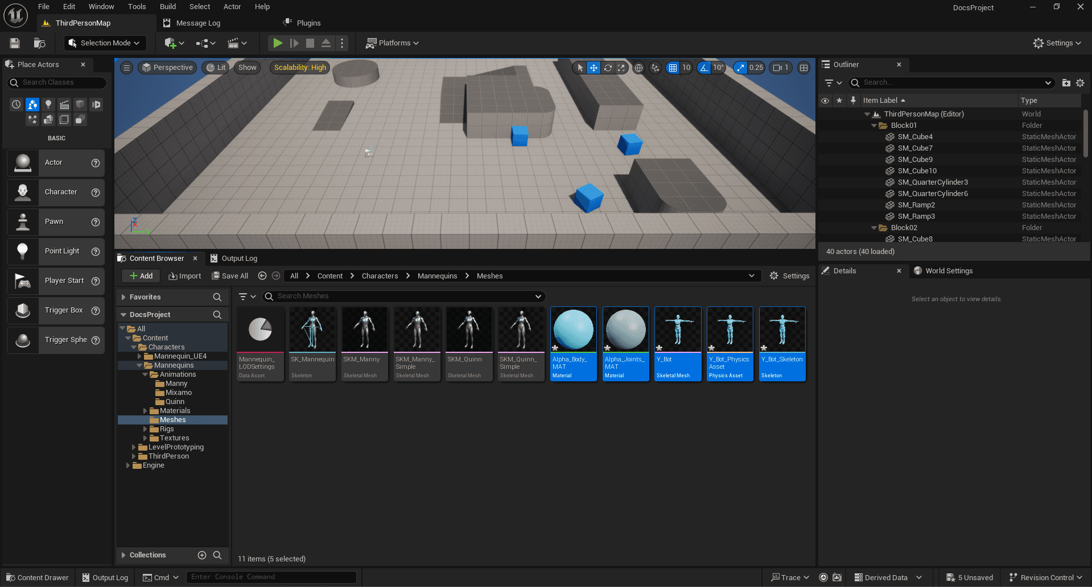Click the Search Classes field
Screen dimensions: 1092x587
(x=57, y=82)
